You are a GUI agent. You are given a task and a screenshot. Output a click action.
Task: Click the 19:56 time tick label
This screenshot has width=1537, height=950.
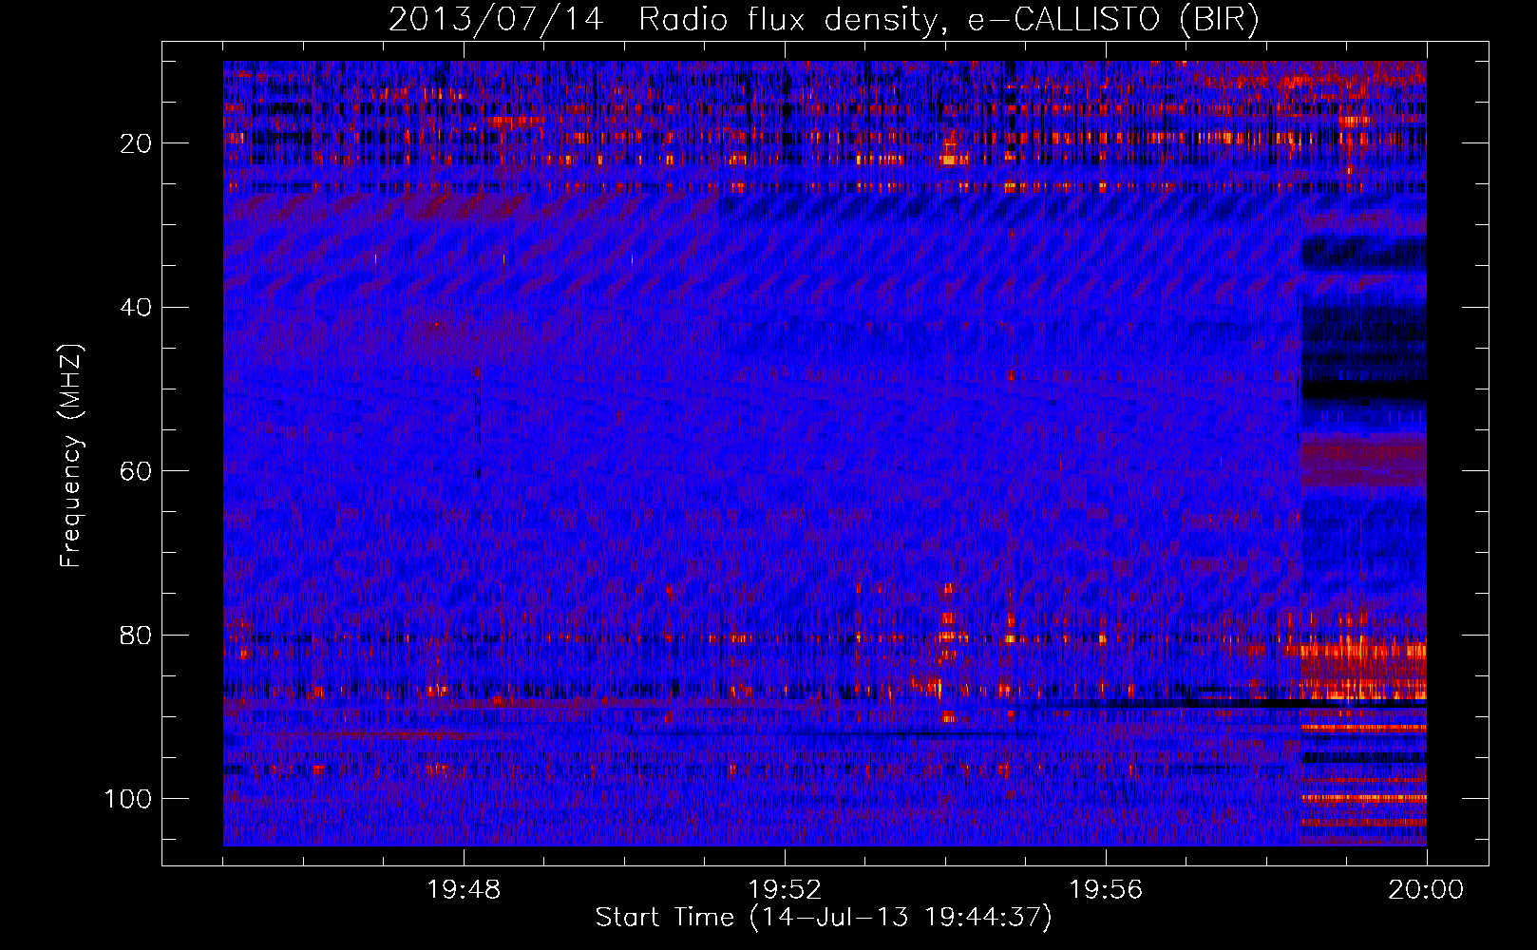(1106, 890)
